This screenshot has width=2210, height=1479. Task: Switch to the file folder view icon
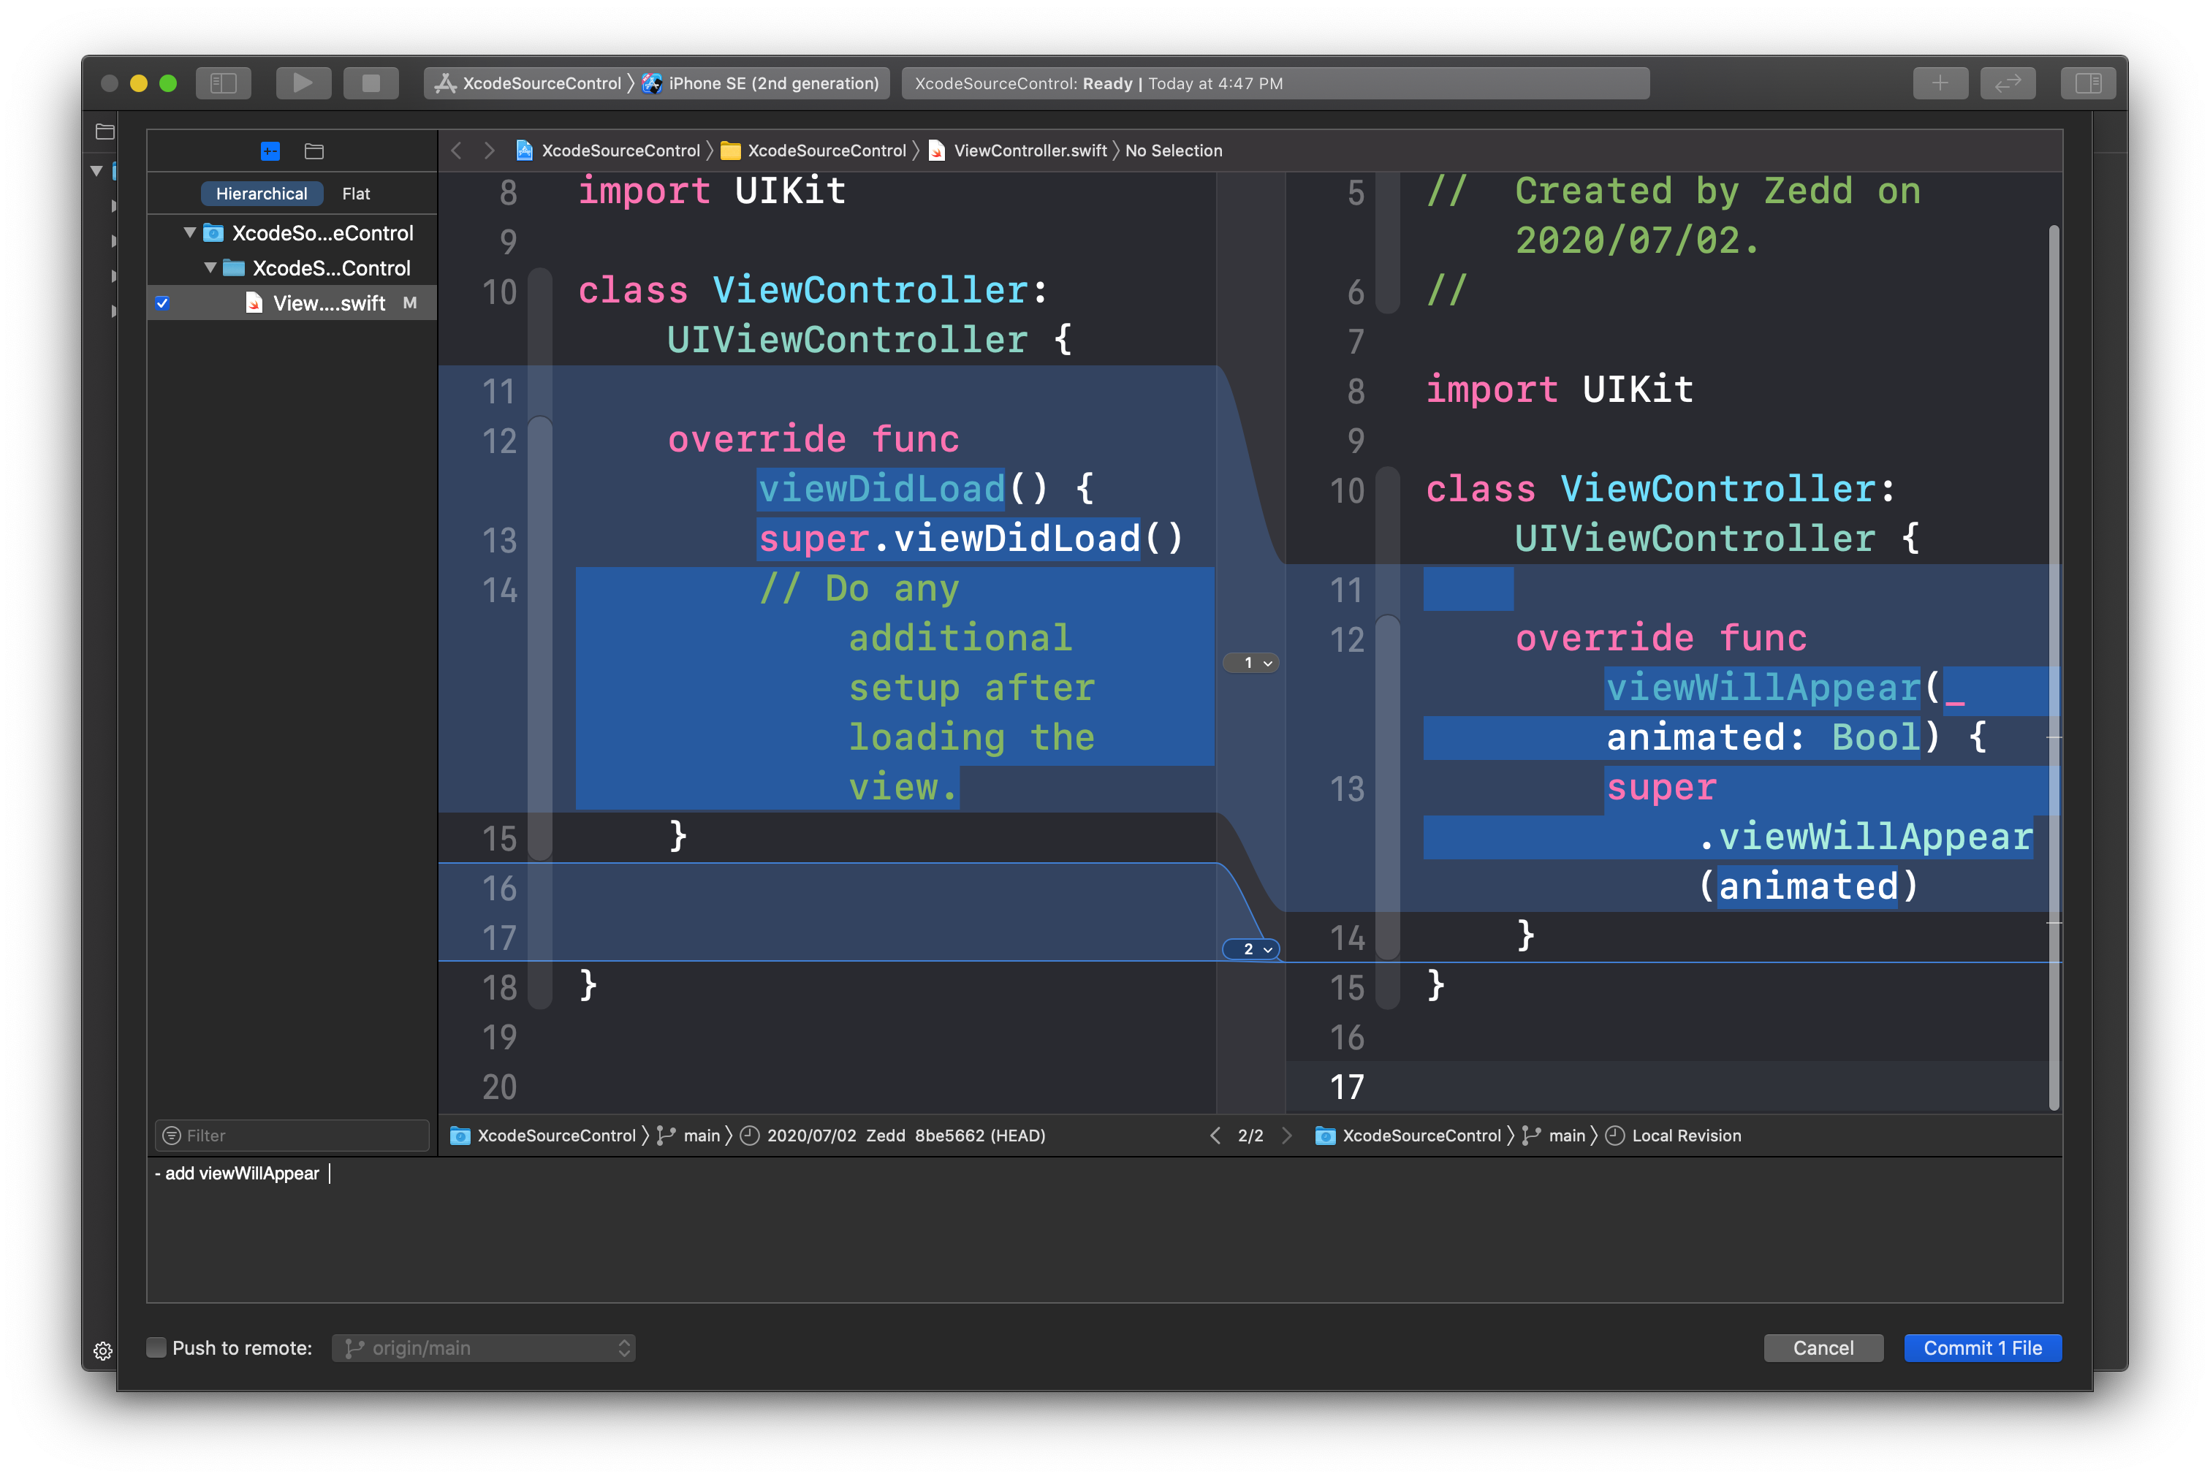(314, 151)
